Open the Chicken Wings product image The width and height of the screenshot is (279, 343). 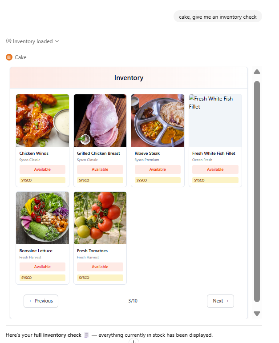pos(42,120)
